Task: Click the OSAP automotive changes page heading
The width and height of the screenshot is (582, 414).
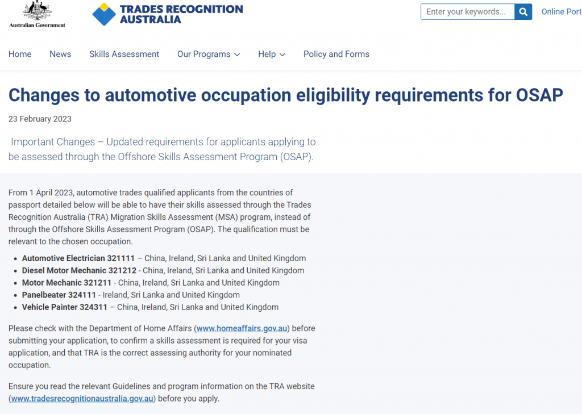Action: tap(285, 95)
